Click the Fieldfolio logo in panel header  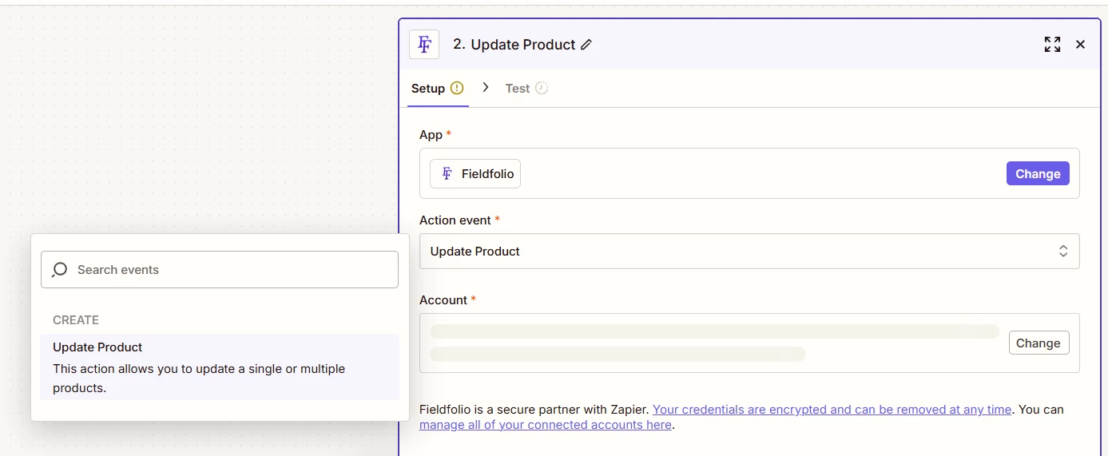(424, 45)
